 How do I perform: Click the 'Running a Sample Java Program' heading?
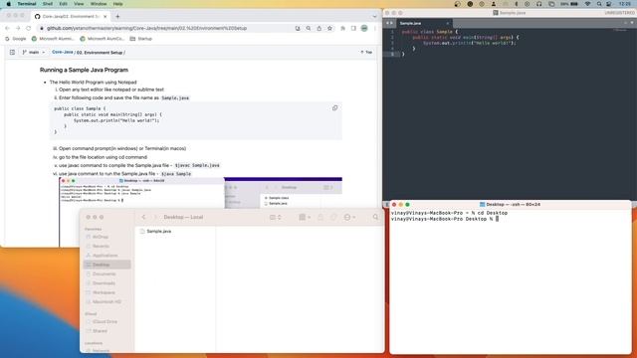pyautogui.click(x=84, y=70)
